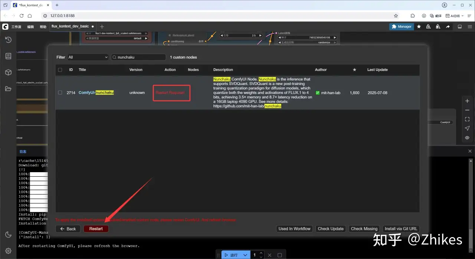Open the workflows folder sidebar icon
This screenshot has height=259, width=475.
pos(8,89)
